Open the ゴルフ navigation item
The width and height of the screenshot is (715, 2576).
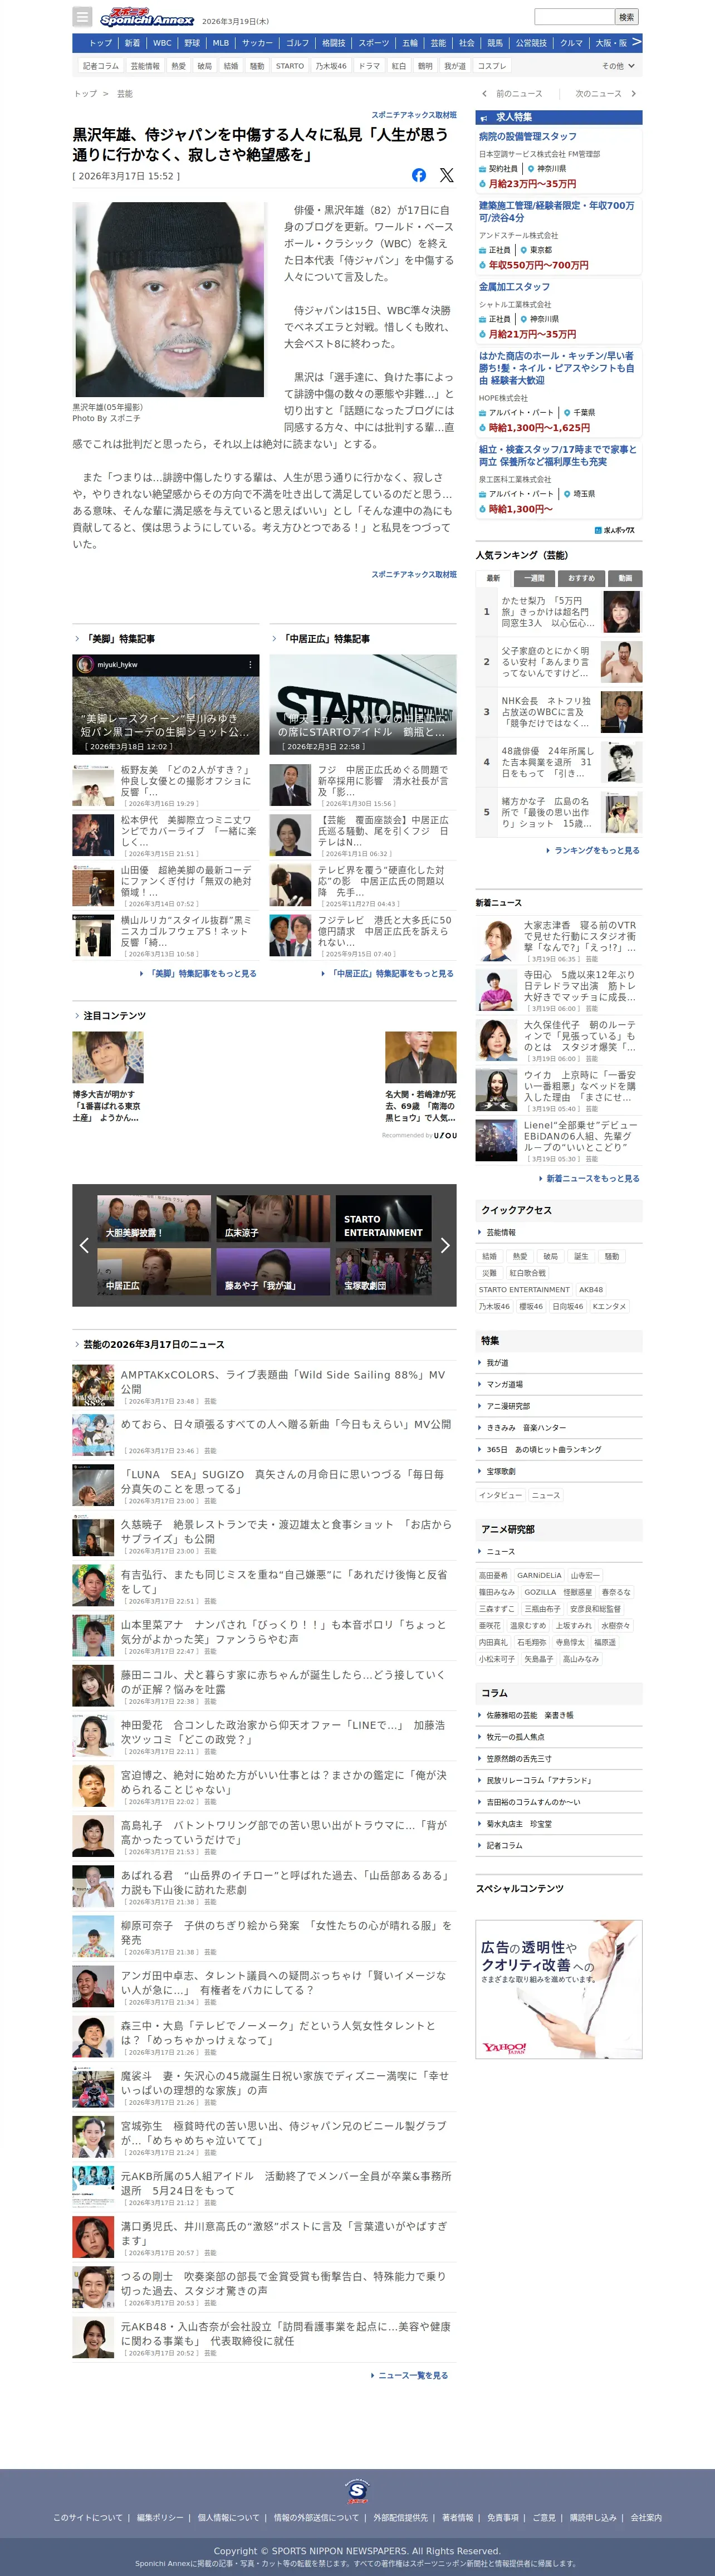(298, 43)
